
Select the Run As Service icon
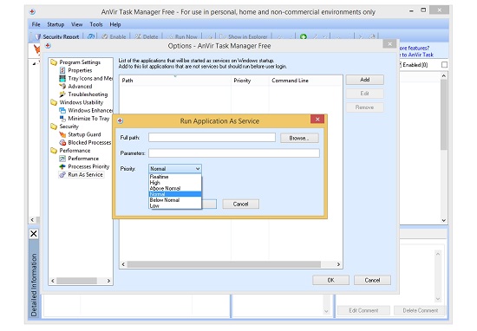pos(62,174)
